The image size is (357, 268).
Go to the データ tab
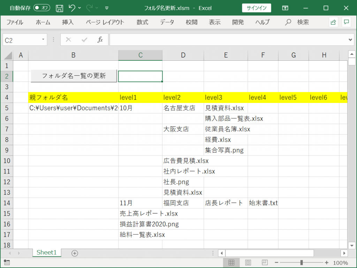(x=167, y=22)
